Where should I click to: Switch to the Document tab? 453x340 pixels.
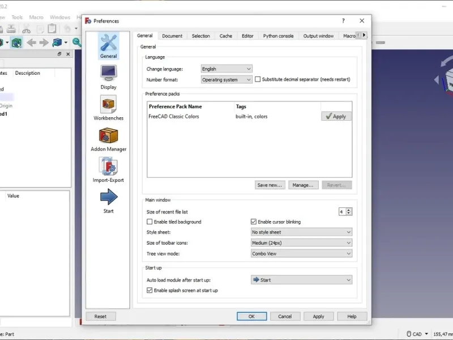pyautogui.click(x=172, y=36)
